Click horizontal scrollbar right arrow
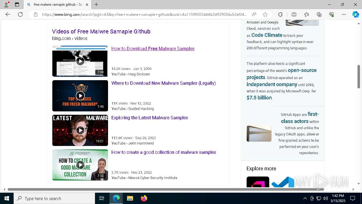The width and height of the screenshot is (362, 204). (353, 189)
